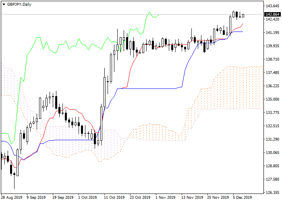Click the 132.515 price level label
The width and height of the screenshot is (282, 202).
click(272, 126)
